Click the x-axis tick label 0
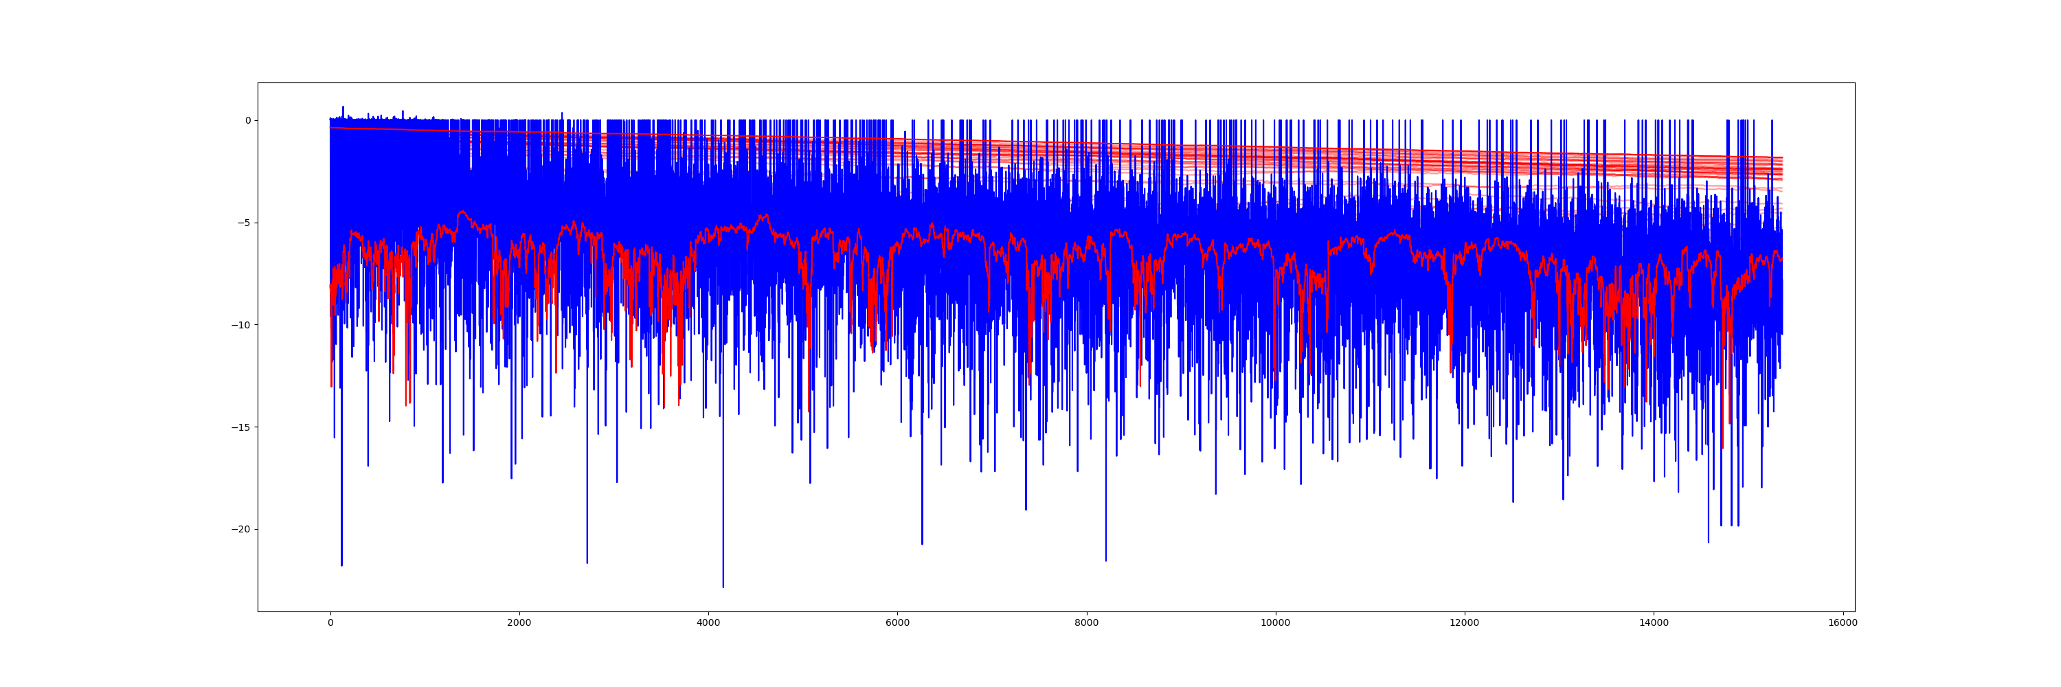 click(x=330, y=623)
